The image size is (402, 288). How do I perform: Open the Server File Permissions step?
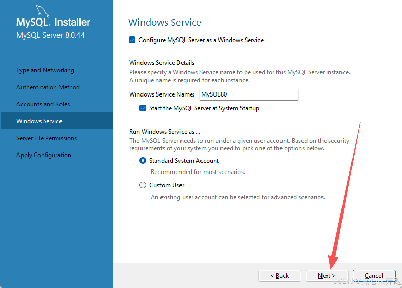[x=47, y=138]
